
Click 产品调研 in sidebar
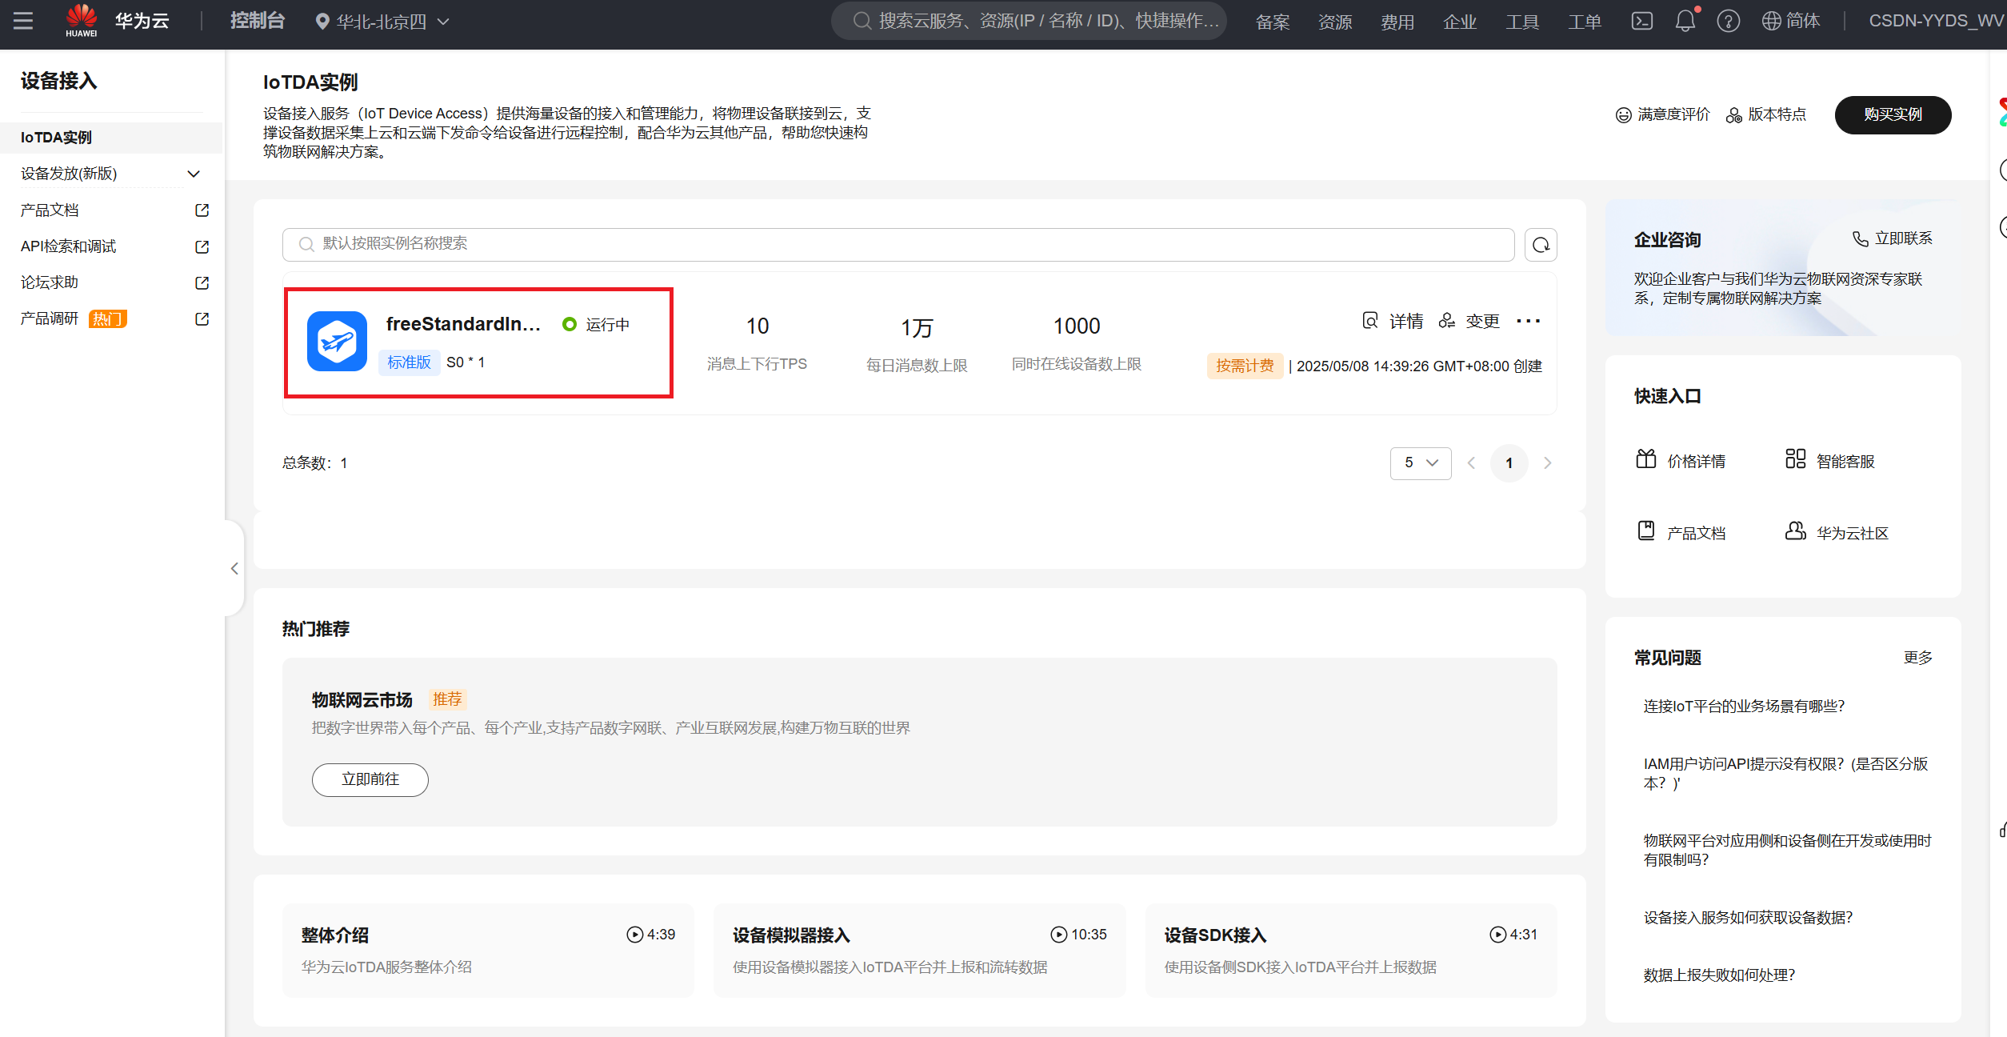50,318
